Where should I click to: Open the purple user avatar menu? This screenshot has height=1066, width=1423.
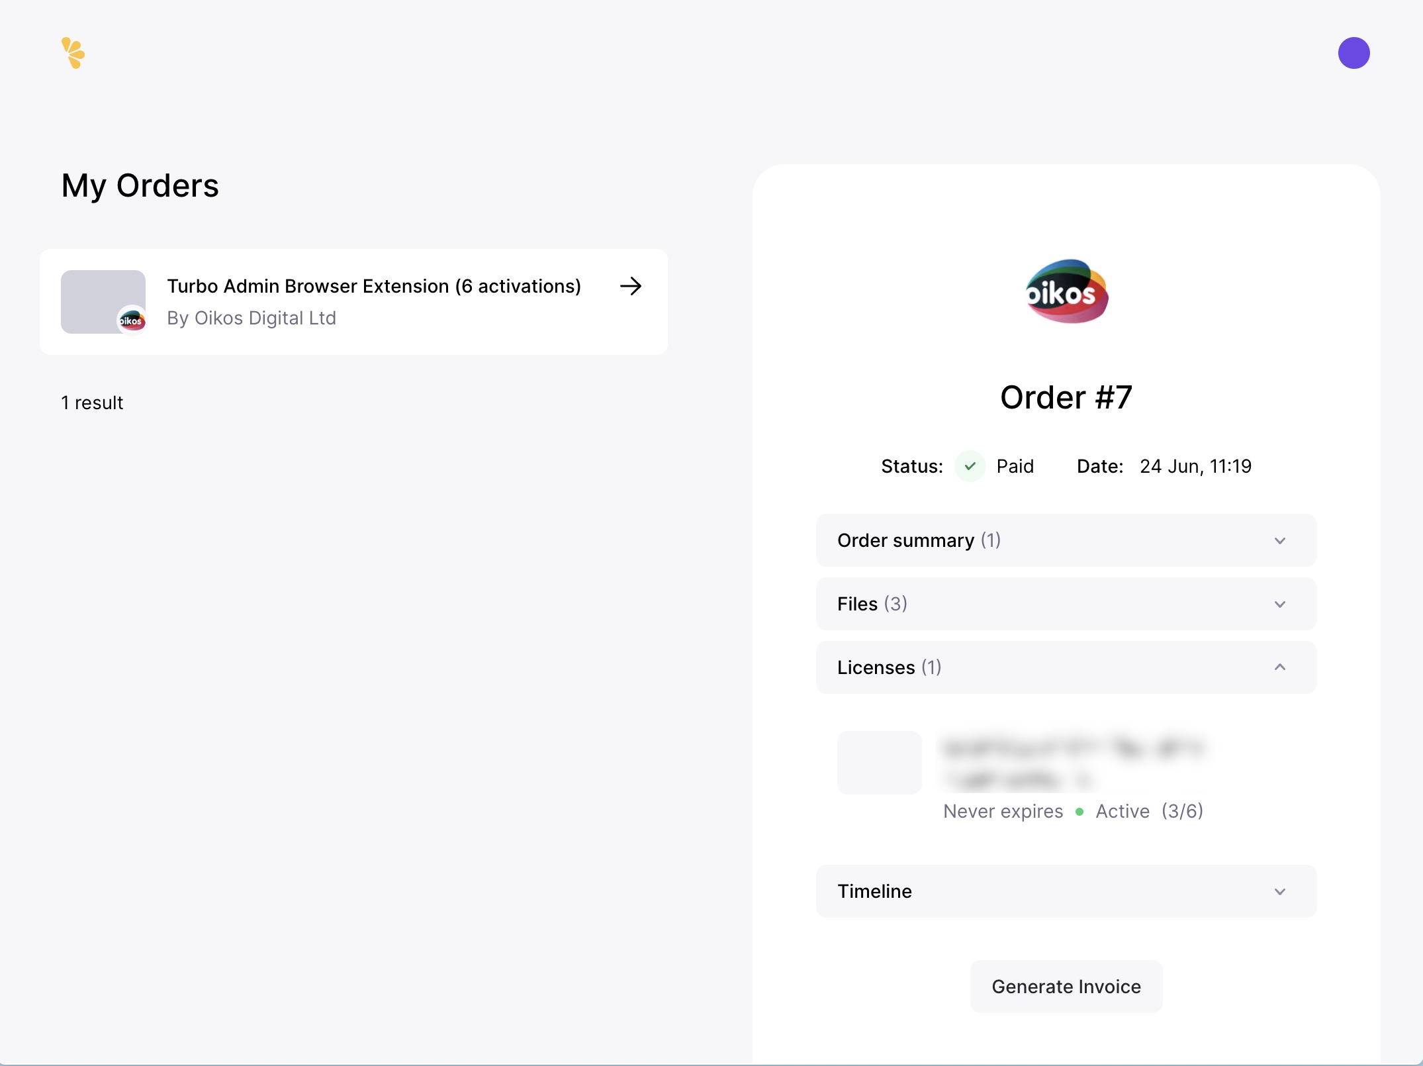click(1354, 53)
